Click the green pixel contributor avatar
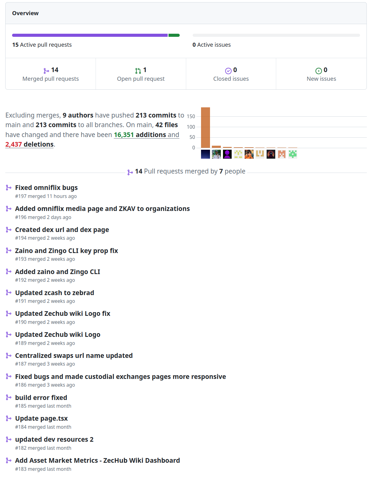The height and width of the screenshot is (481, 373). point(293,154)
